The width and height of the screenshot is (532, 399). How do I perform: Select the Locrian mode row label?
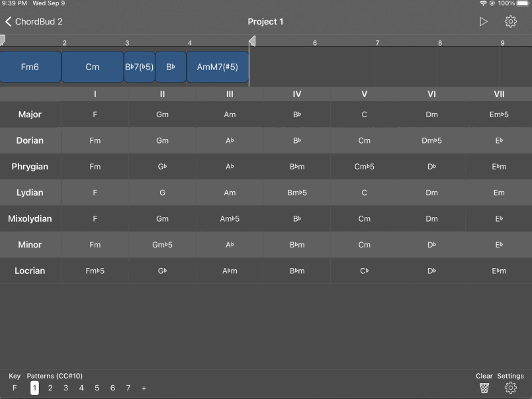point(30,271)
